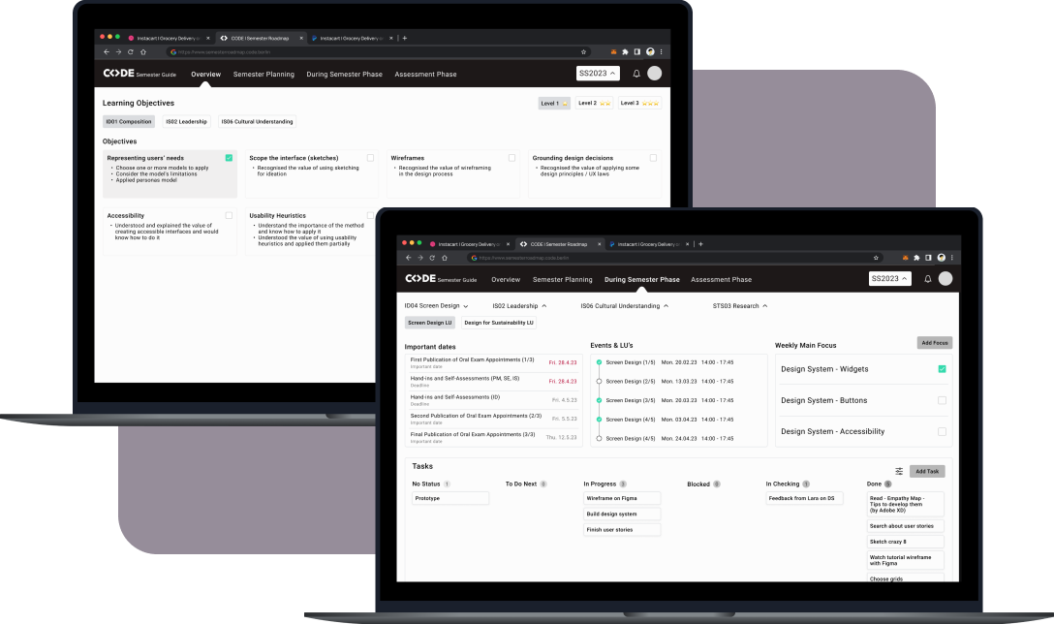The height and width of the screenshot is (624, 1054).
Task: Expand the ID04 Screen Design dropdown
Action: [438, 304]
